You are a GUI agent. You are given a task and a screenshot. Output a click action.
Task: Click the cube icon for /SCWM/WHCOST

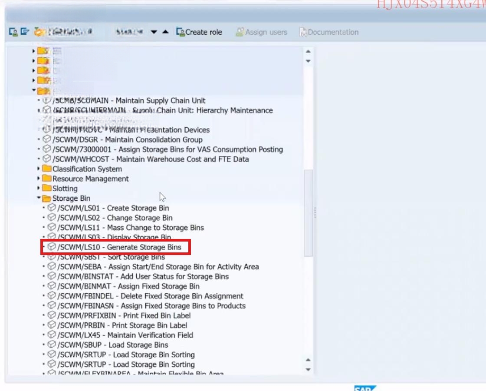[47, 159]
